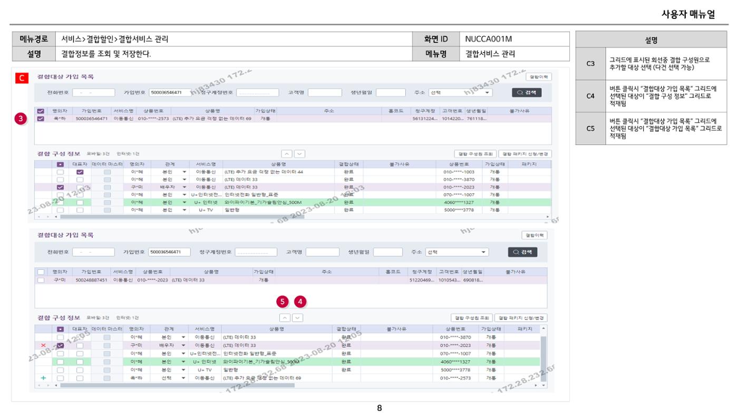Open 배우자 dropdown on the row with red X
This screenshot has width=738, height=415.
[168, 345]
